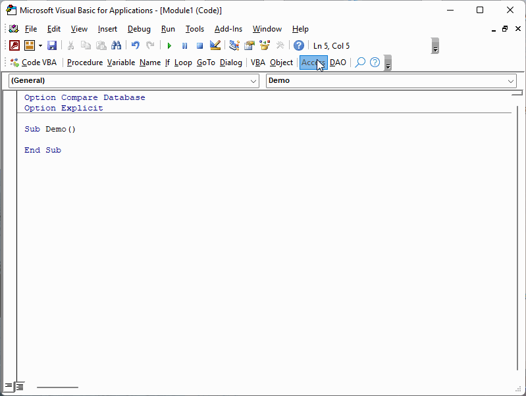Switch to Procedure View button

pyautogui.click(x=8, y=386)
